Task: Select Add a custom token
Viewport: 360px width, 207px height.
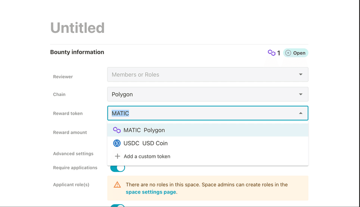Action: coord(208,156)
